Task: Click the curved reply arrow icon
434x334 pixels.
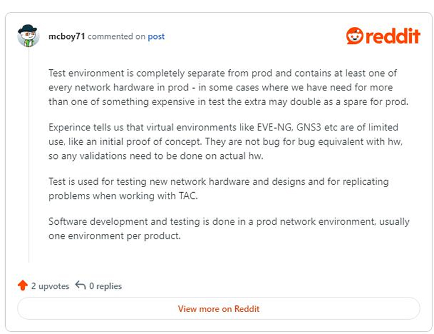Action: [81, 285]
